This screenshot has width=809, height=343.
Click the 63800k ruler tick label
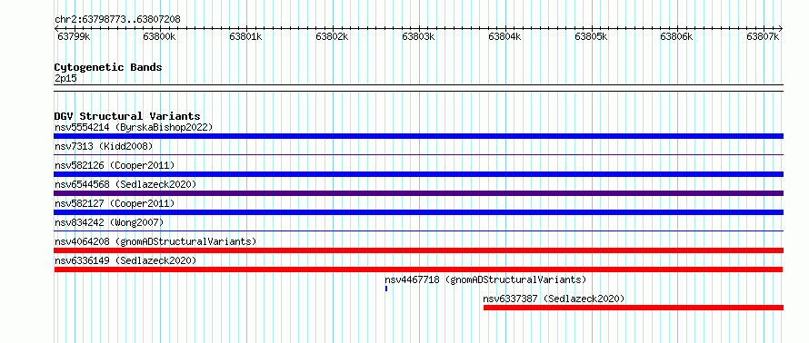[160, 36]
